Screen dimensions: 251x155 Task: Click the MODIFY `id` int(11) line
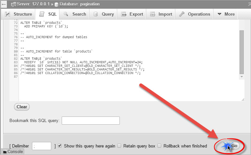click(83, 62)
